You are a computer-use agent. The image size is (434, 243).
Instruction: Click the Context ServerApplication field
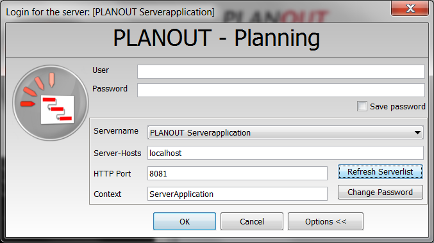click(x=237, y=194)
